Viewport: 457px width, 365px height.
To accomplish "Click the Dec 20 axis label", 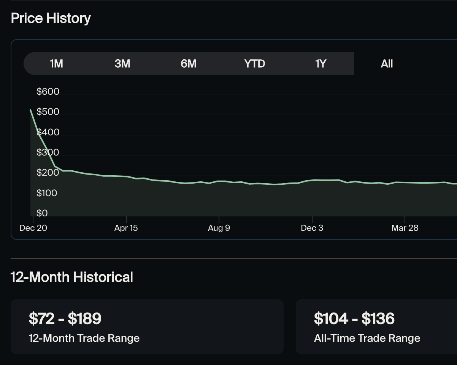I will pyautogui.click(x=33, y=227).
